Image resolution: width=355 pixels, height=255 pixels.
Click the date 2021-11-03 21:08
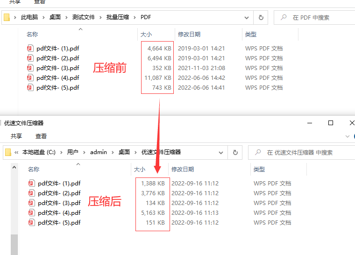tap(201, 68)
